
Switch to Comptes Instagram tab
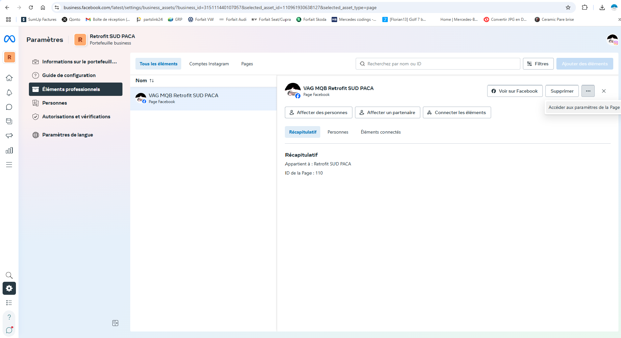(209, 64)
